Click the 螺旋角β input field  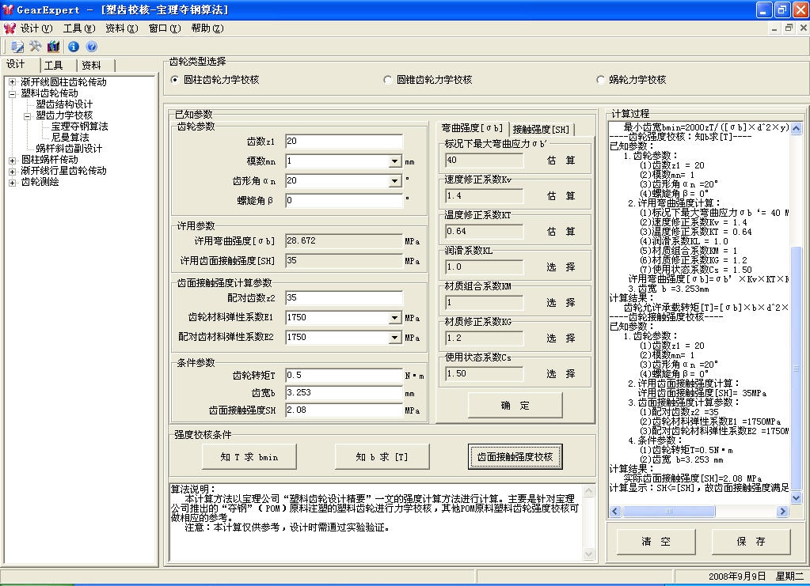pos(344,201)
